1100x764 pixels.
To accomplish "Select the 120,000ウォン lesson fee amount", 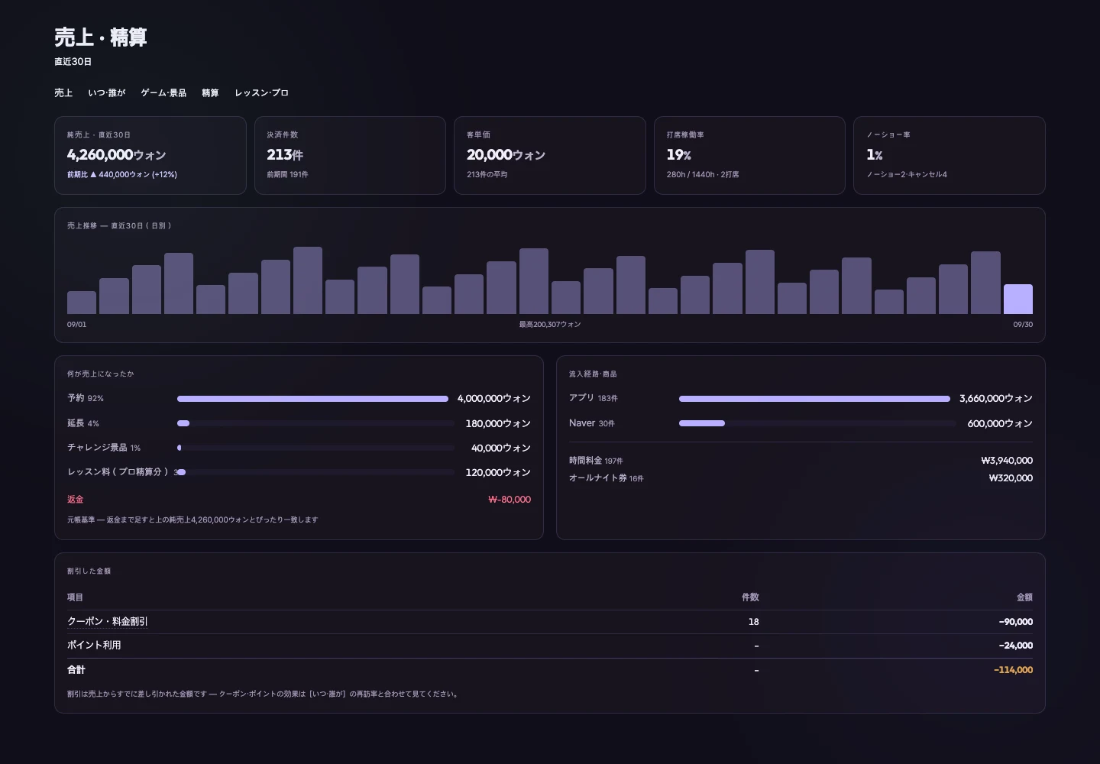I will pos(498,472).
